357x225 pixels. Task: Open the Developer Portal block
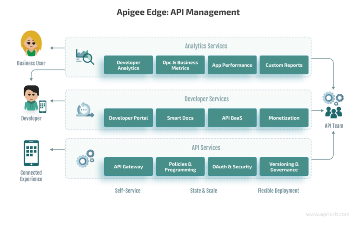click(128, 118)
